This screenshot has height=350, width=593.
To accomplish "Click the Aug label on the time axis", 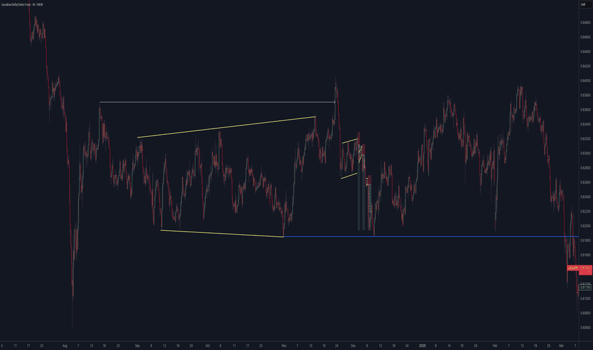I will point(65,346).
